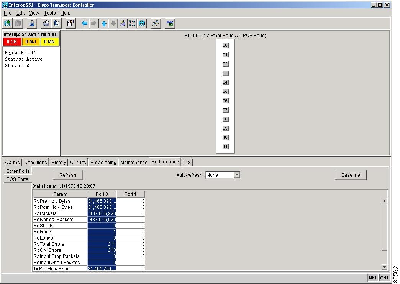Switch to the Maintenance tab

134,162
